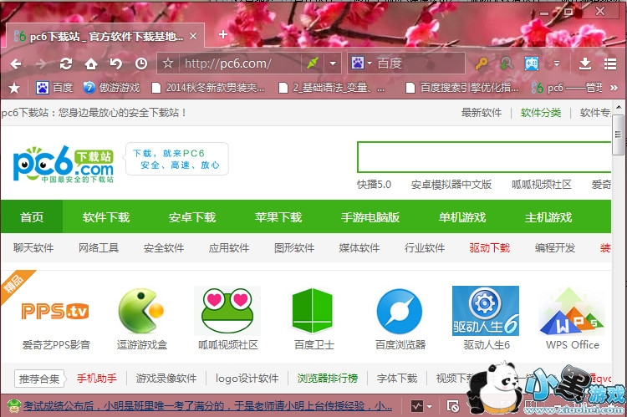Open the 聊天软件 category
Screen dimensions: 627x417
pos(33,248)
